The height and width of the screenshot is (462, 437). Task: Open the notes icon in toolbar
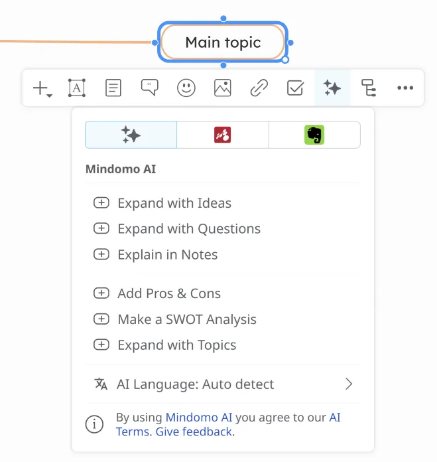[113, 88]
